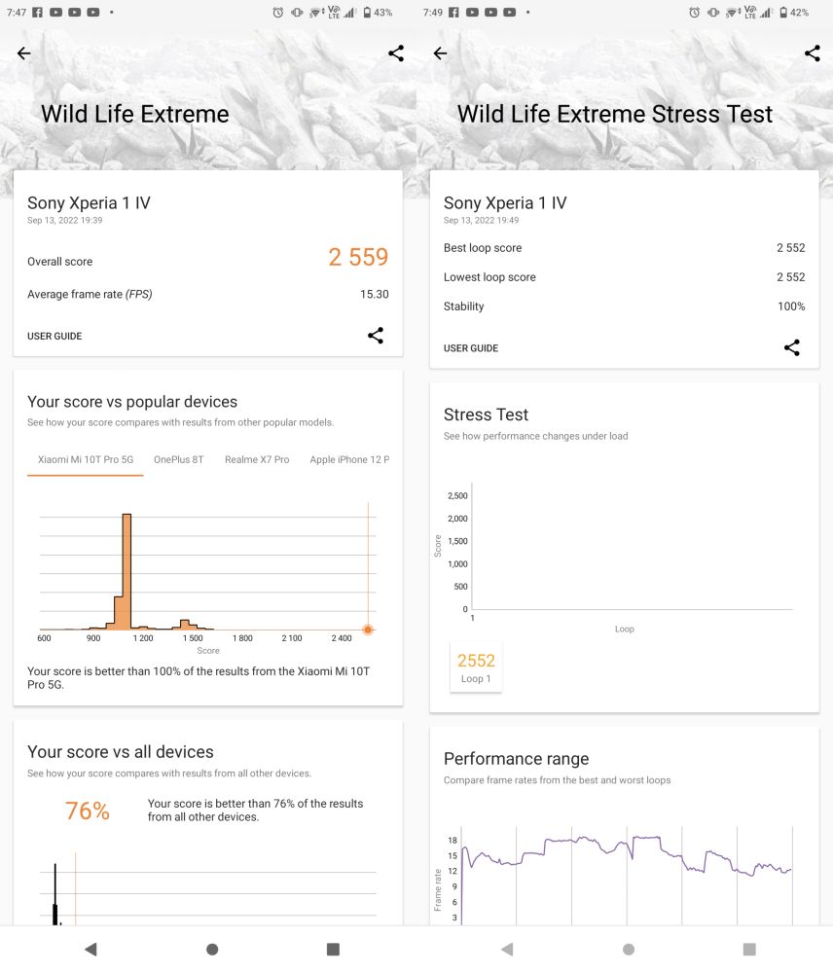Tap Wi-Fi icon in 43% status bar

click(x=316, y=12)
